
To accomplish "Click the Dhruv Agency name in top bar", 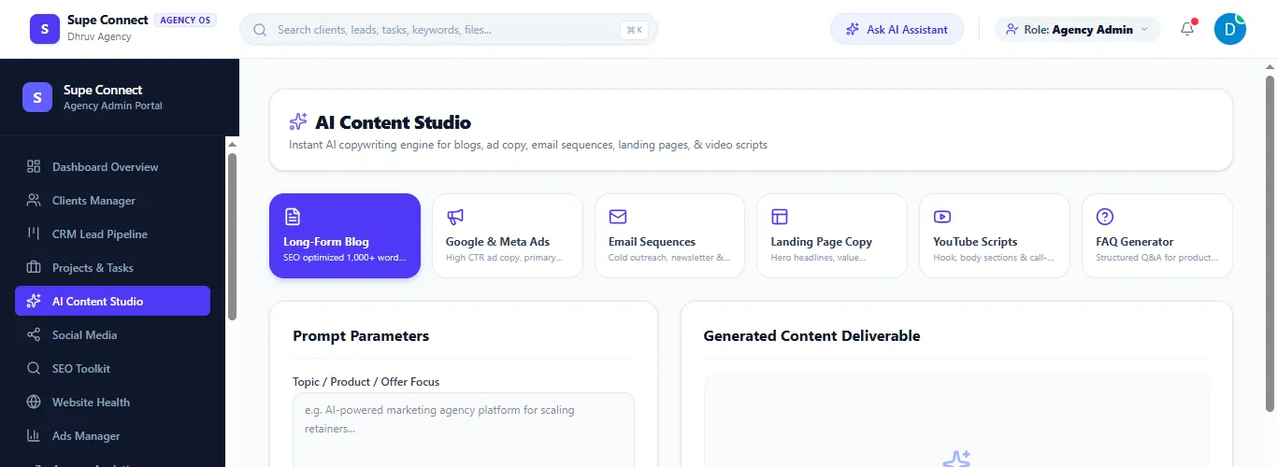I will tap(100, 37).
